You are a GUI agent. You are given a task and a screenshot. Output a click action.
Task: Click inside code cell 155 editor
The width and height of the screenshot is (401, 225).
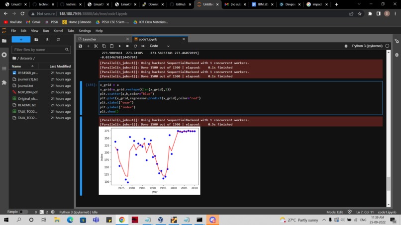click(240, 98)
